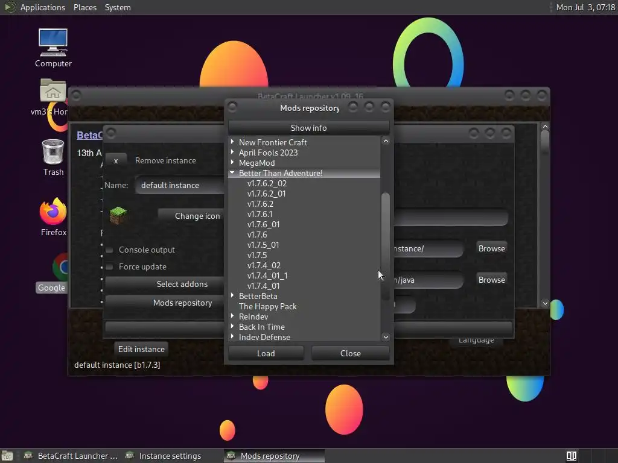
Task: Click the grass block instance icon
Action: click(118, 215)
